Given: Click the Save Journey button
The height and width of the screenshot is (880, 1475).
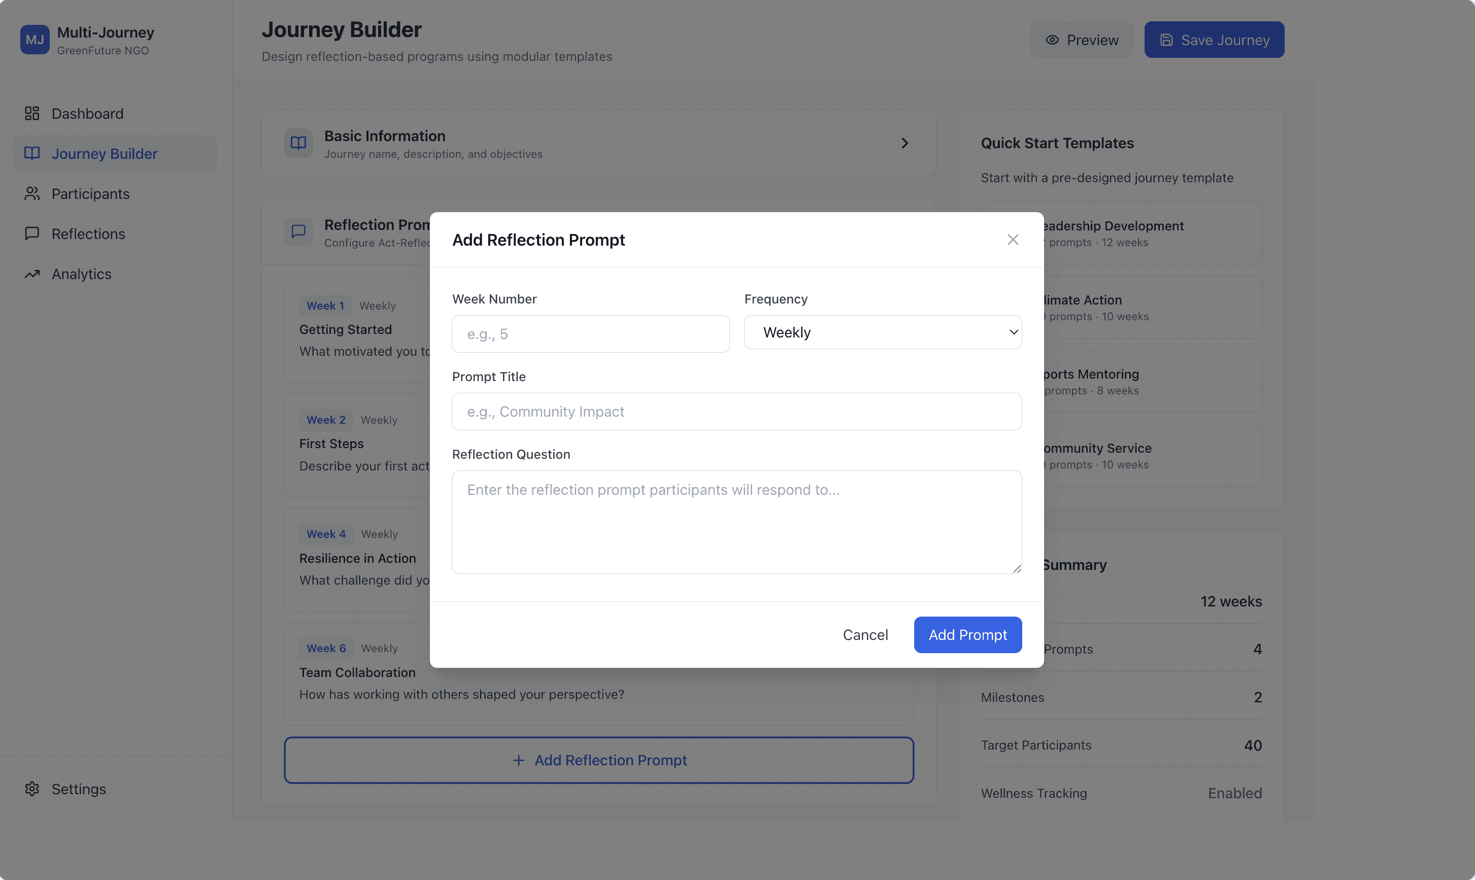Looking at the screenshot, I should [1214, 40].
